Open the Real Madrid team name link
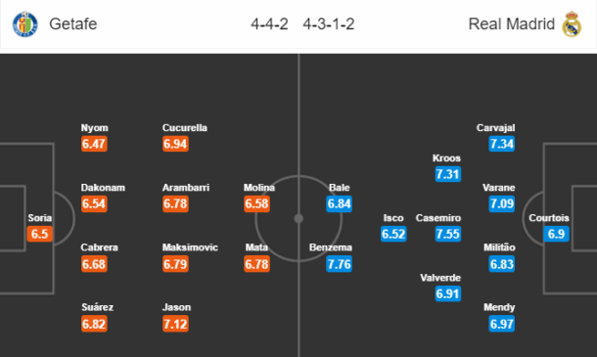Screen dimensions: 597x357 pos(511,24)
